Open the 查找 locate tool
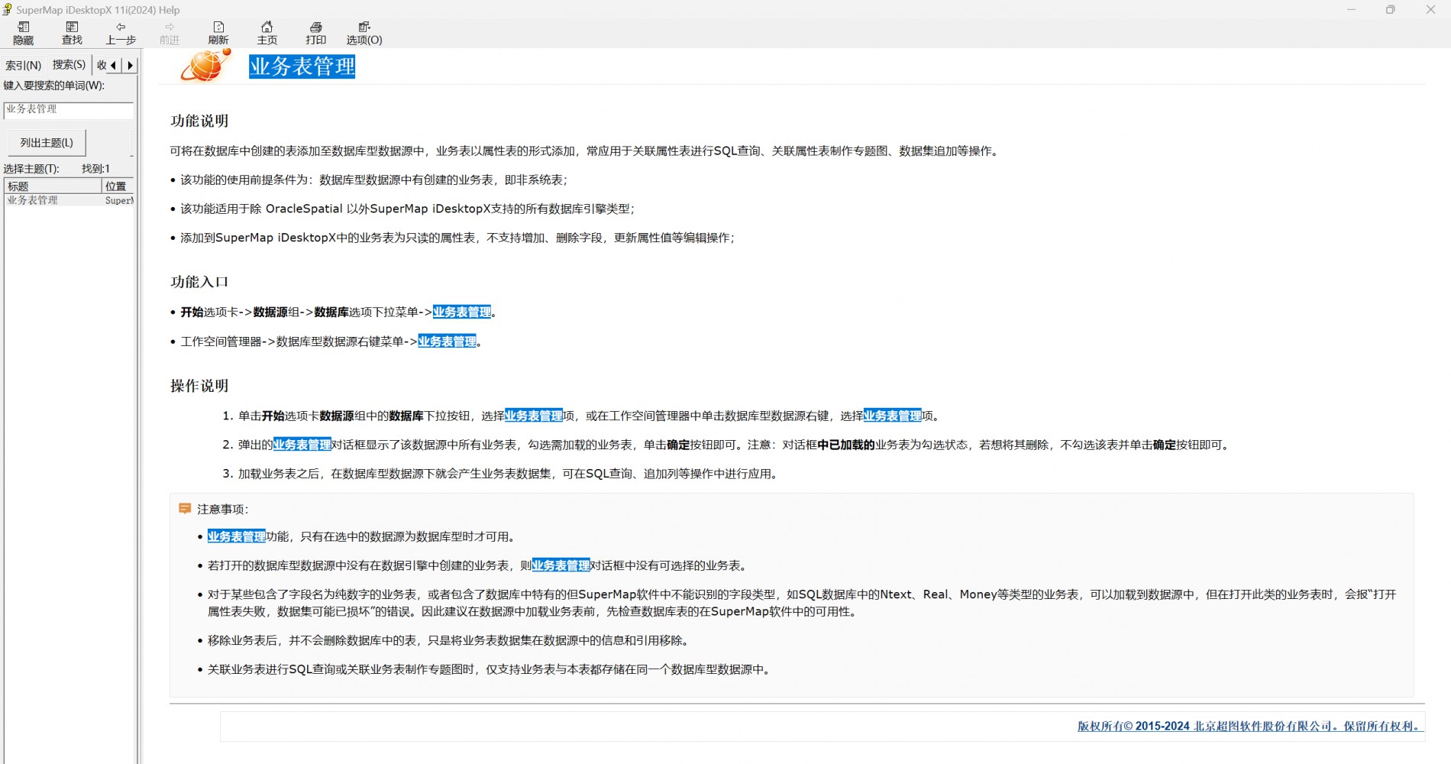This screenshot has width=1451, height=764. pos(72,33)
